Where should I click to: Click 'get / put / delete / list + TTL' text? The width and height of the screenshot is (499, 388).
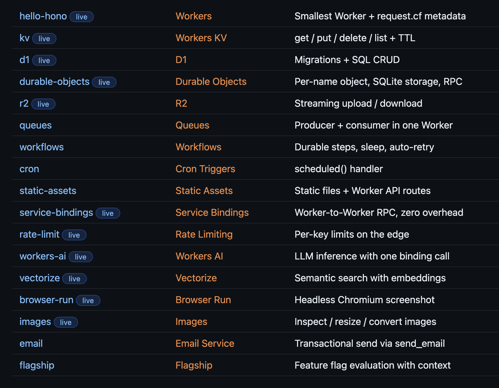(x=355, y=38)
